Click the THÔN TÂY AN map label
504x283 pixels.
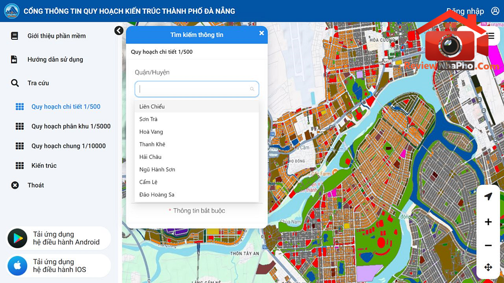(x=244, y=253)
